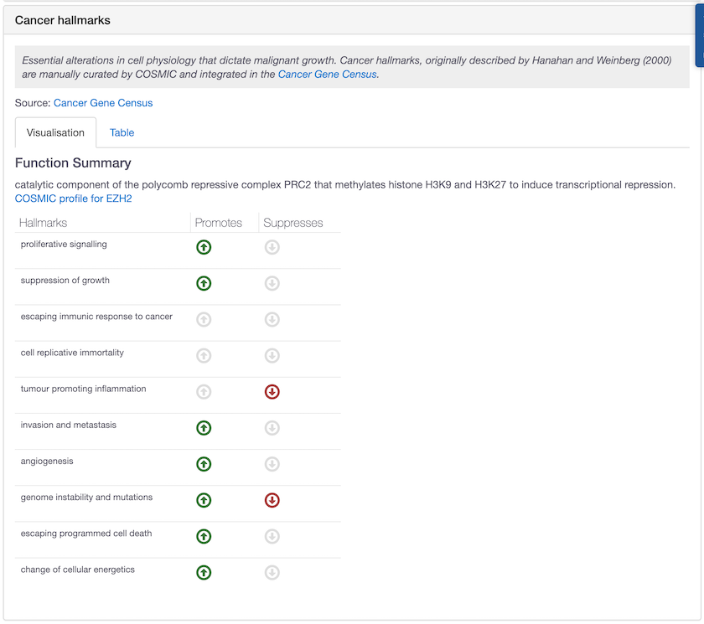Click the 'proliferative signalling' hallmark label
Screen dimensions: 704x624
point(64,244)
